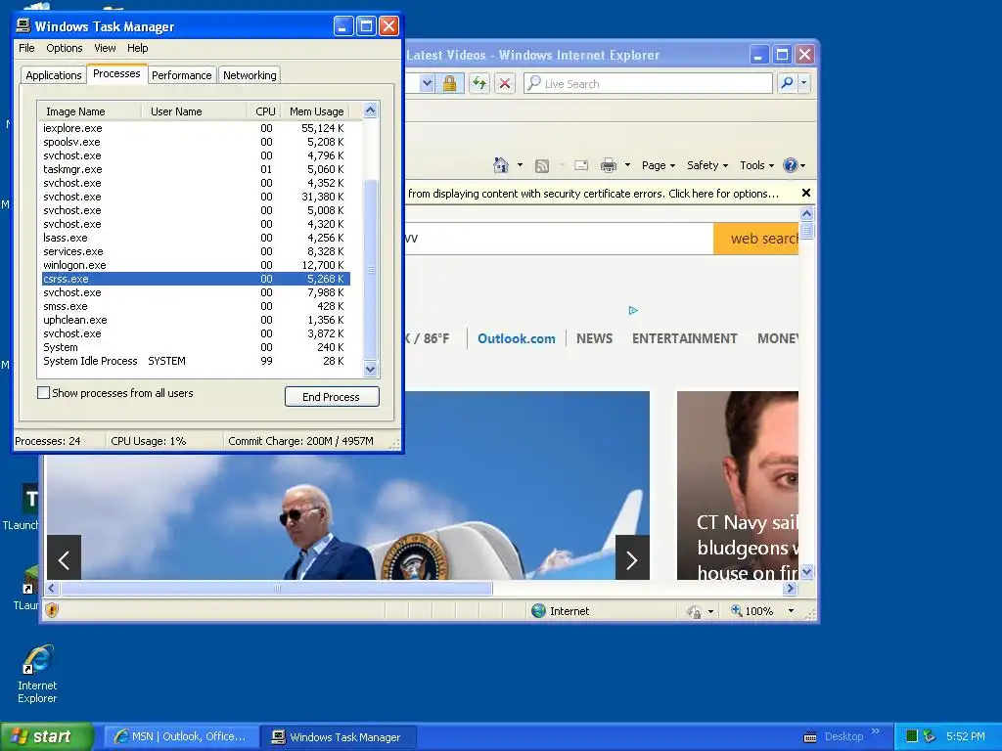Select the winlogon.exe process row
Screen dimensions: 1002x751
click(x=195, y=265)
